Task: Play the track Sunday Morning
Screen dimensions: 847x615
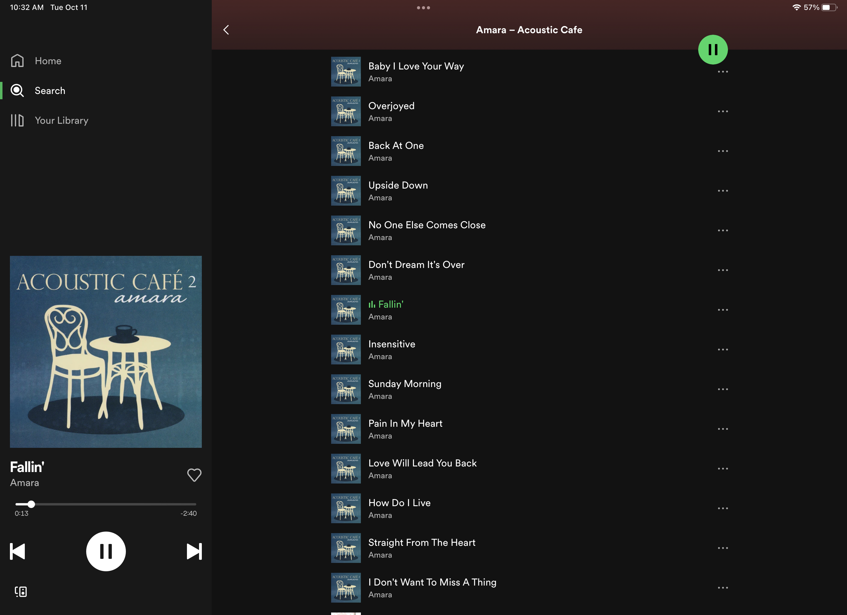Action: (x=529, y=389)
